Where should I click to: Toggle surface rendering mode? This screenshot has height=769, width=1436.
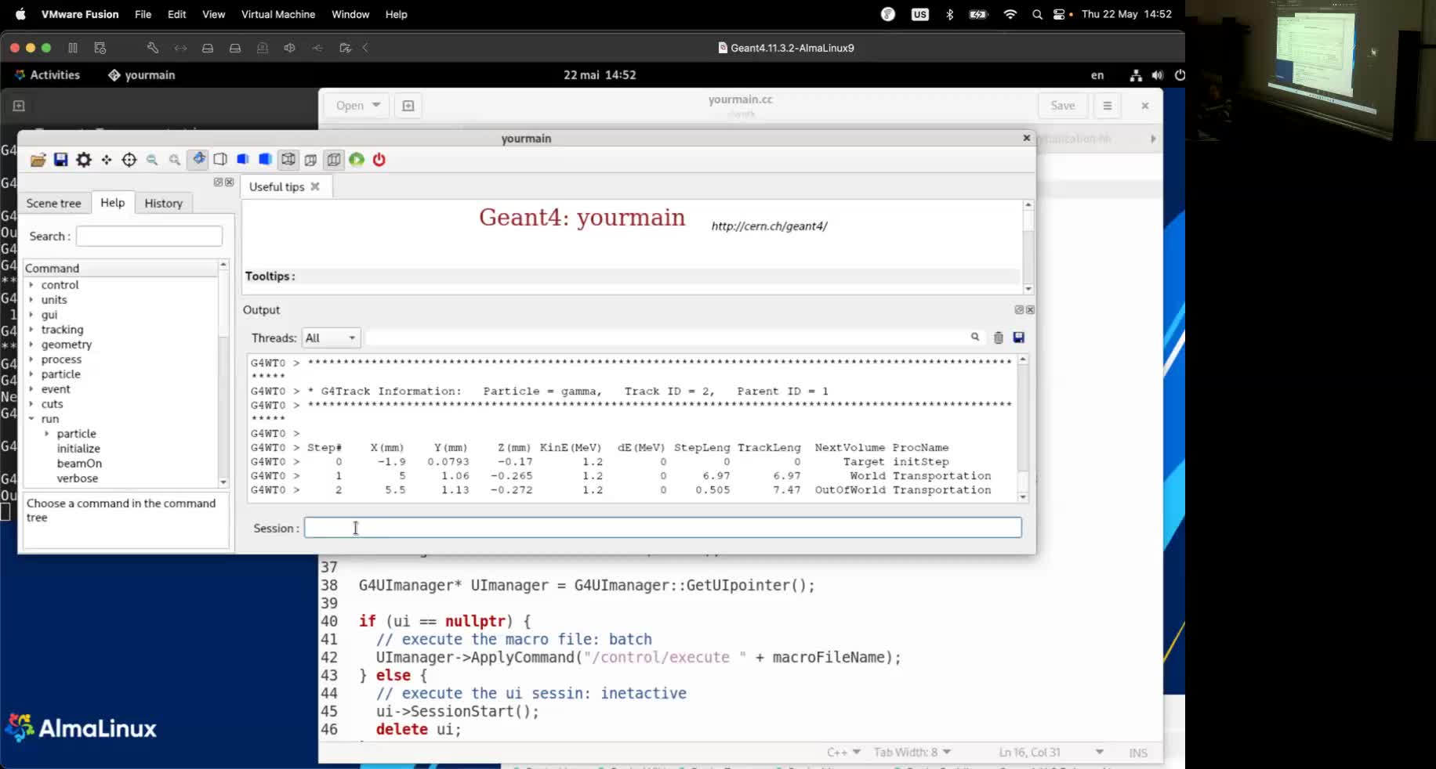[x=242, y=160]
